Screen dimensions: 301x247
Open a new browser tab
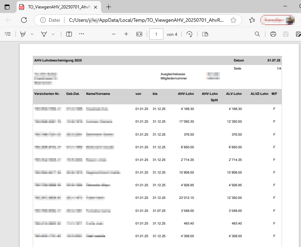tap(109, 7)
